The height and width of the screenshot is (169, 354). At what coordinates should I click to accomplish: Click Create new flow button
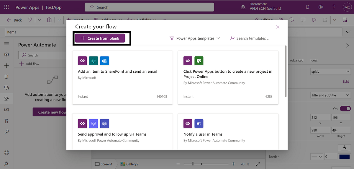50,112
